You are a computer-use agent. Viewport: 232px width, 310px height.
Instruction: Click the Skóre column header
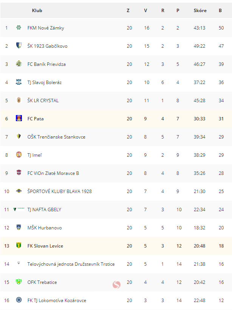[x=200, y=11]
